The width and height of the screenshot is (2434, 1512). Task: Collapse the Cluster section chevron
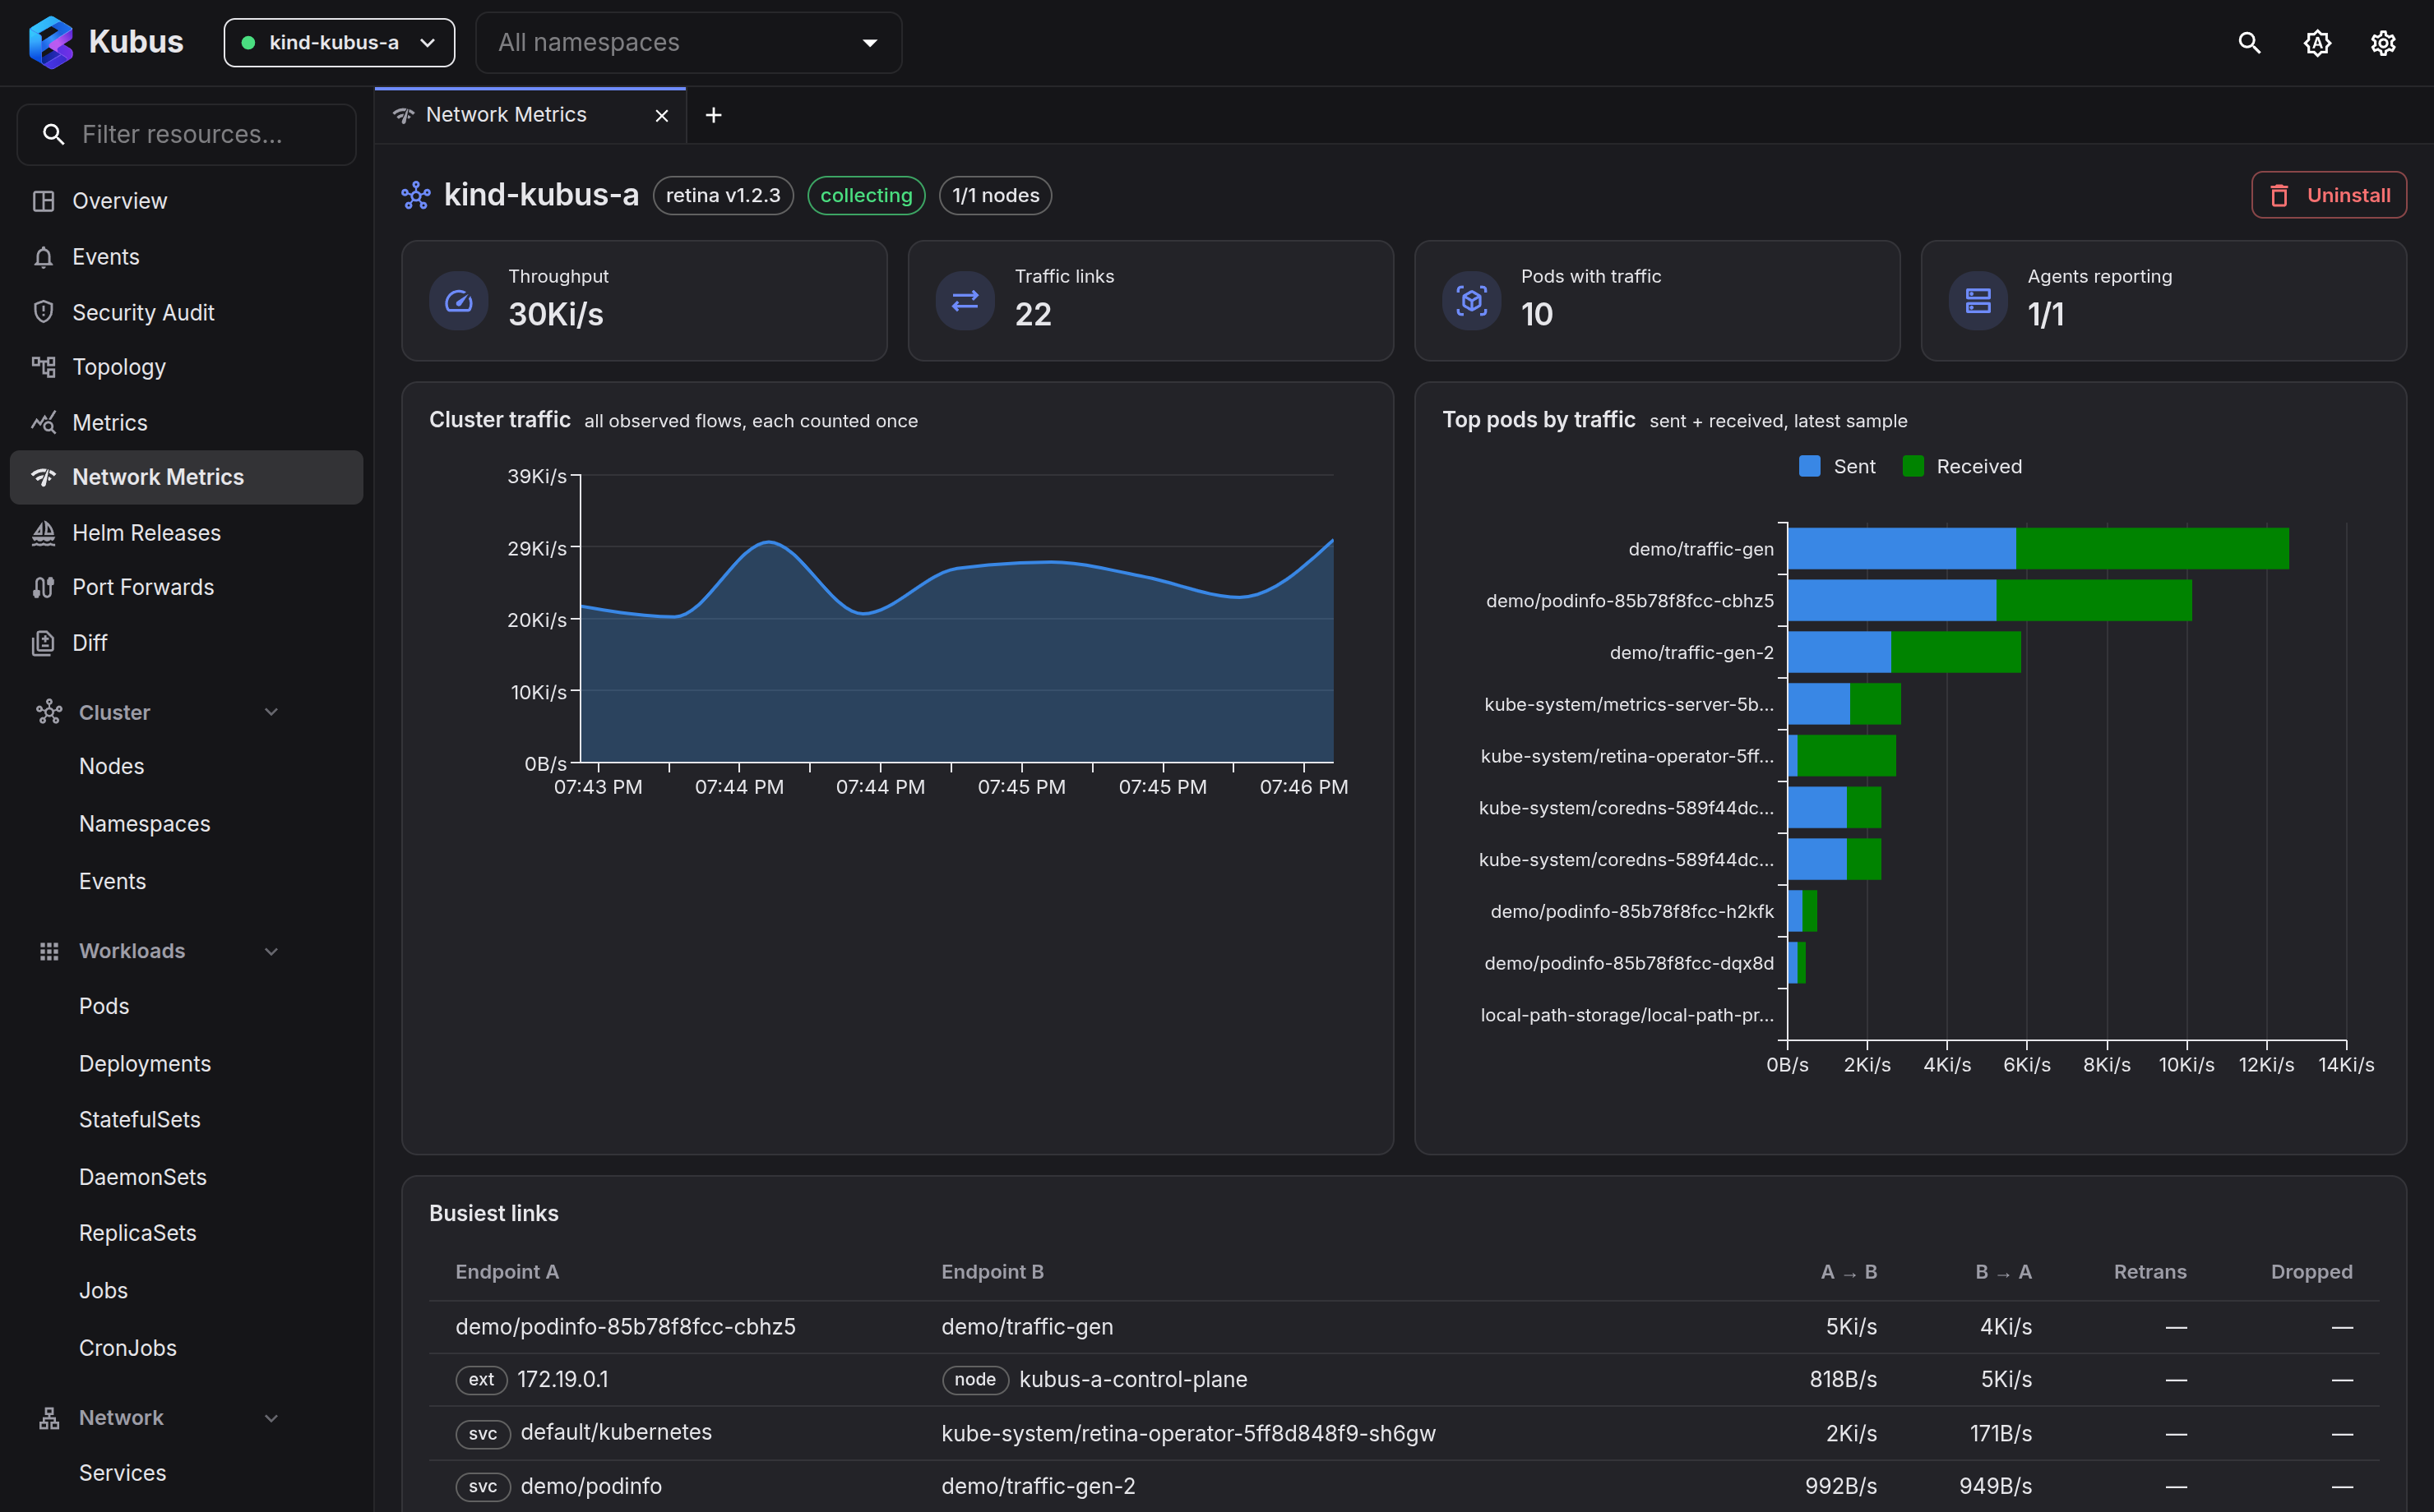(x=271, y=712)
